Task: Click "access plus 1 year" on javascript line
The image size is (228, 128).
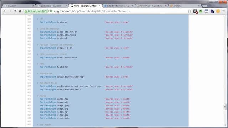Action: point(117,77)
